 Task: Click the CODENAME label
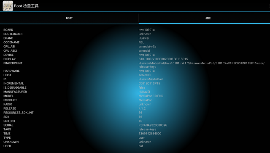pyautogui.click(x=11, y=42)
